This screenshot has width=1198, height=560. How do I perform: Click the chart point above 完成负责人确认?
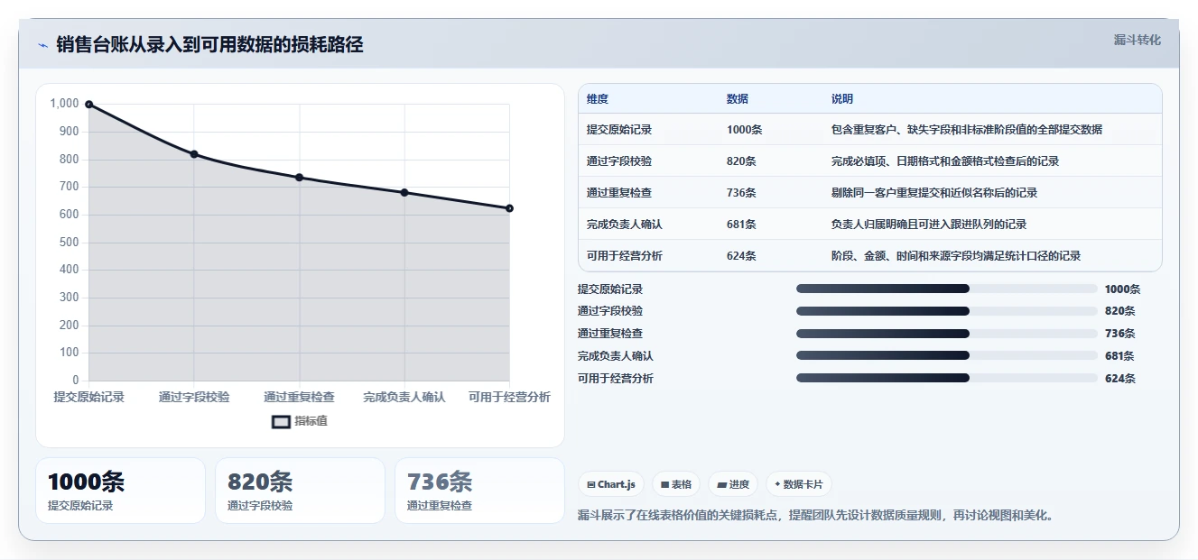click(404, 193)
